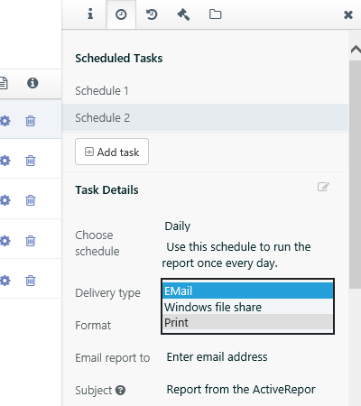Image resolution: width=361 pixels, height=406 pixels.
Task: Select Schedule 2 task
Action: pos(205,117)
